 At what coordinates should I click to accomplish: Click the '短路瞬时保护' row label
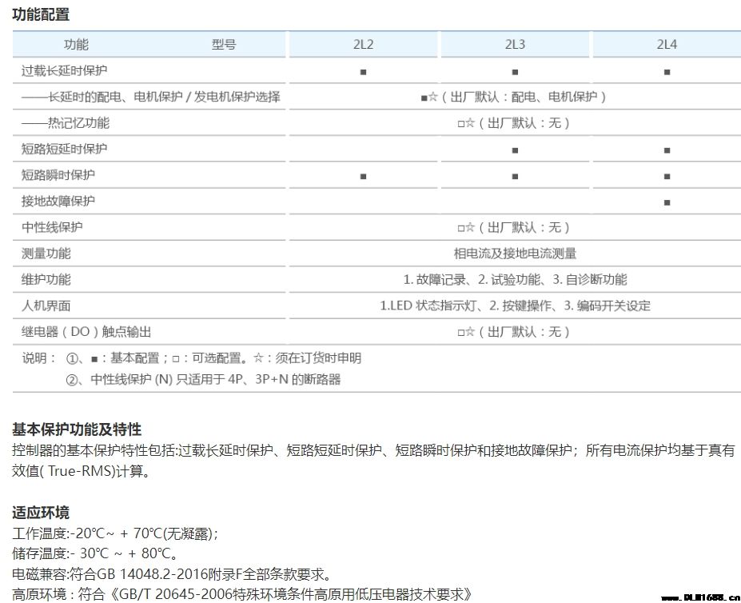coord(58,175)
